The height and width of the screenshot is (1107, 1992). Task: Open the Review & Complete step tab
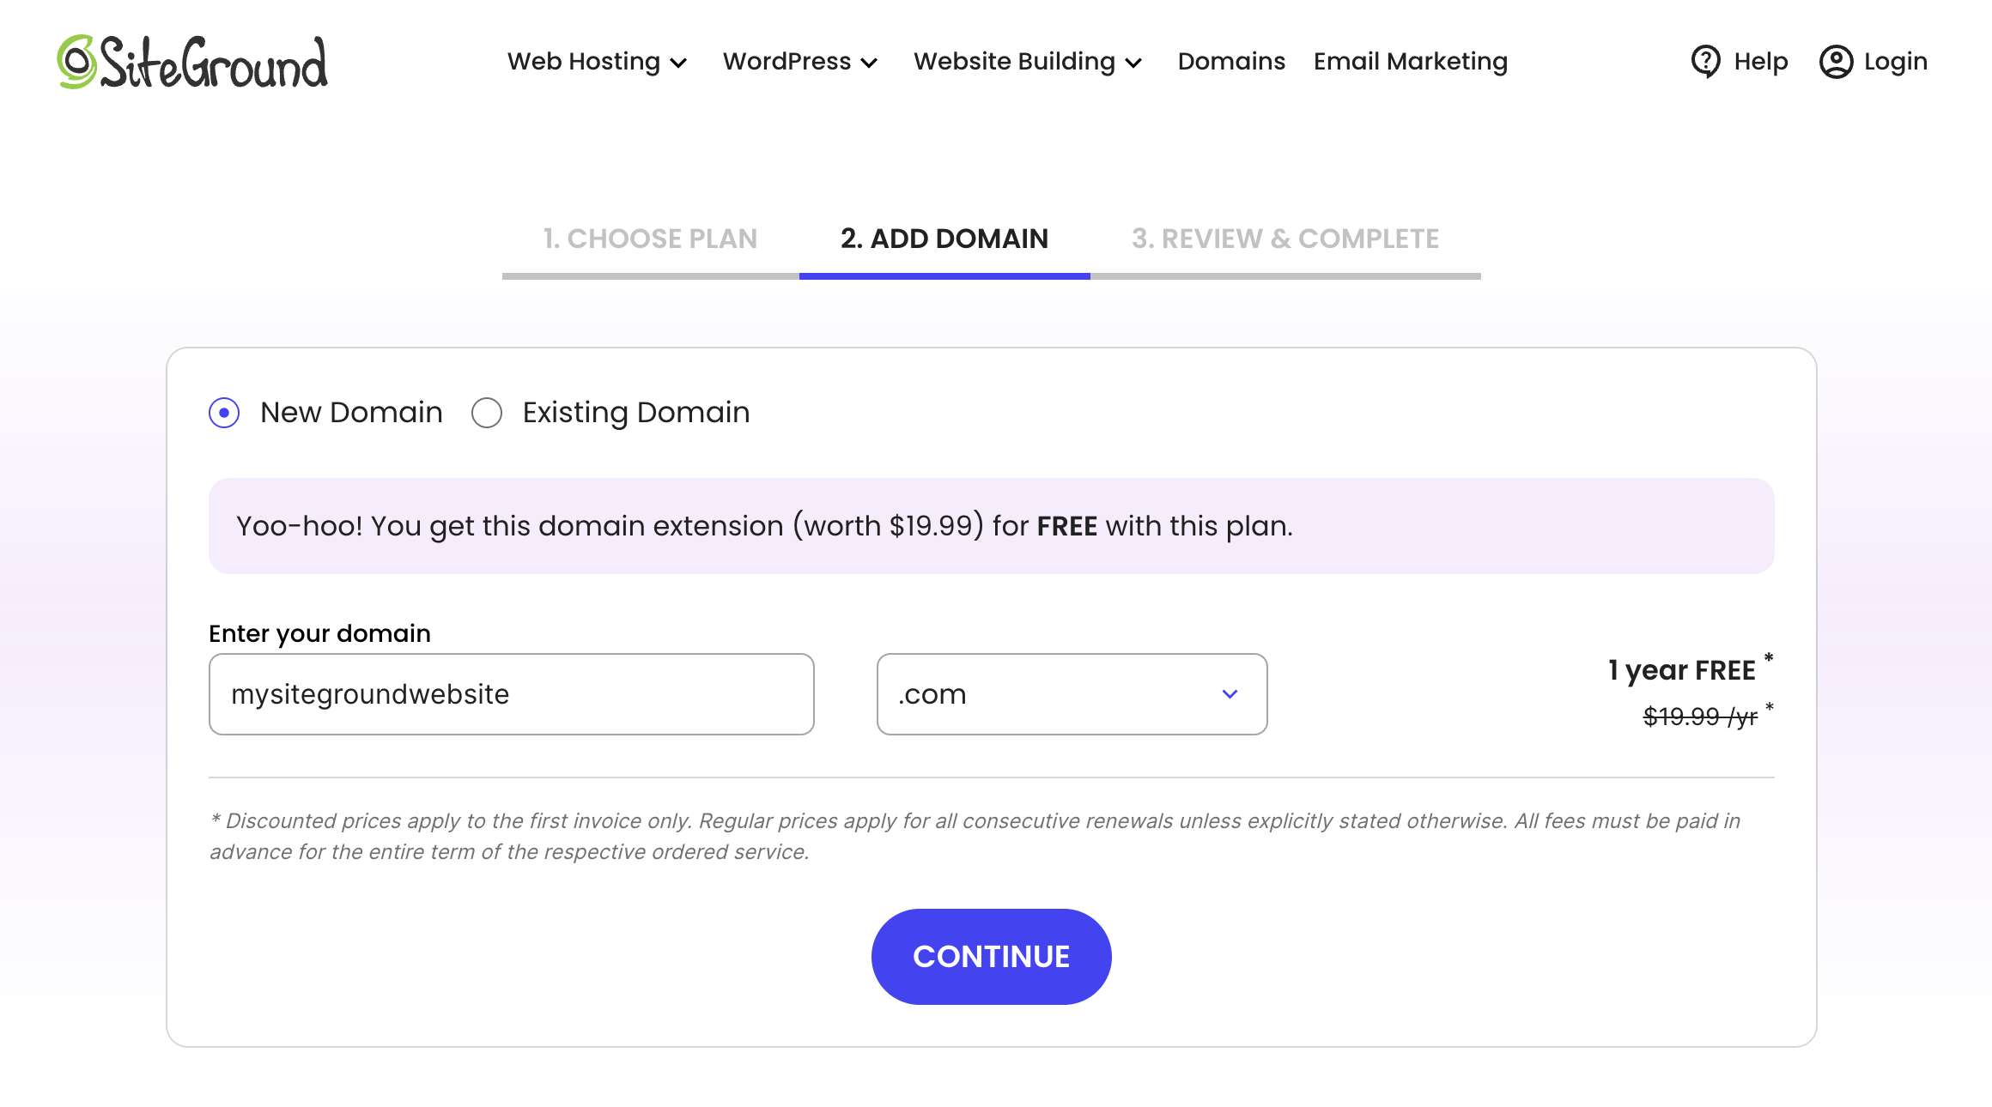coord(1284,239)
